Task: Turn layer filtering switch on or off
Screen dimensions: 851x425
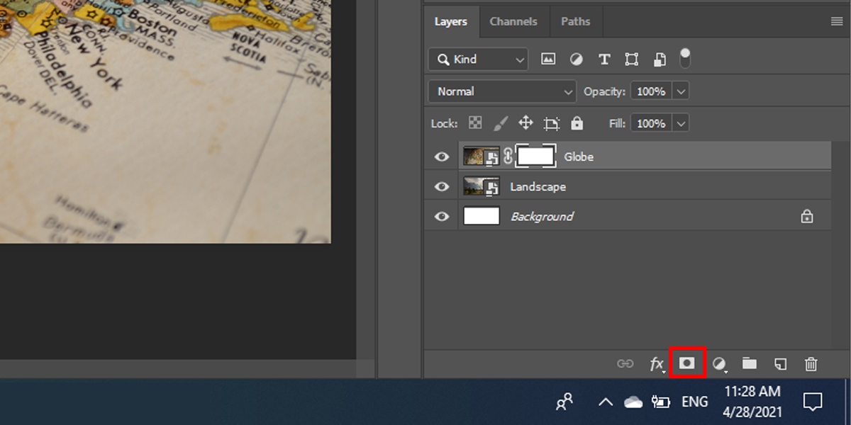Action: [x=685, y=58]
